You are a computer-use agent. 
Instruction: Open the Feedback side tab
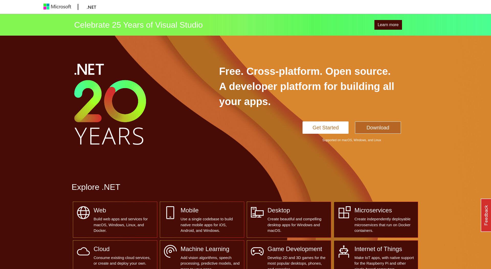[x=486, y=215]
